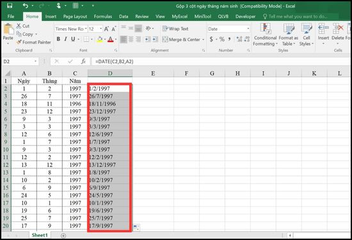This screenshot has width=352, height=240.
Task: Open the File tab
Action: click(x=10, y=17)
